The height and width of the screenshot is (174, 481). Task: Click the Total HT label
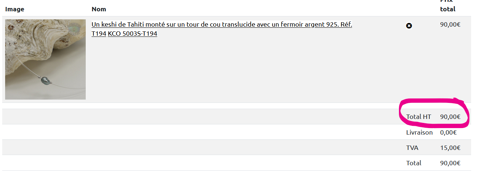418,117
